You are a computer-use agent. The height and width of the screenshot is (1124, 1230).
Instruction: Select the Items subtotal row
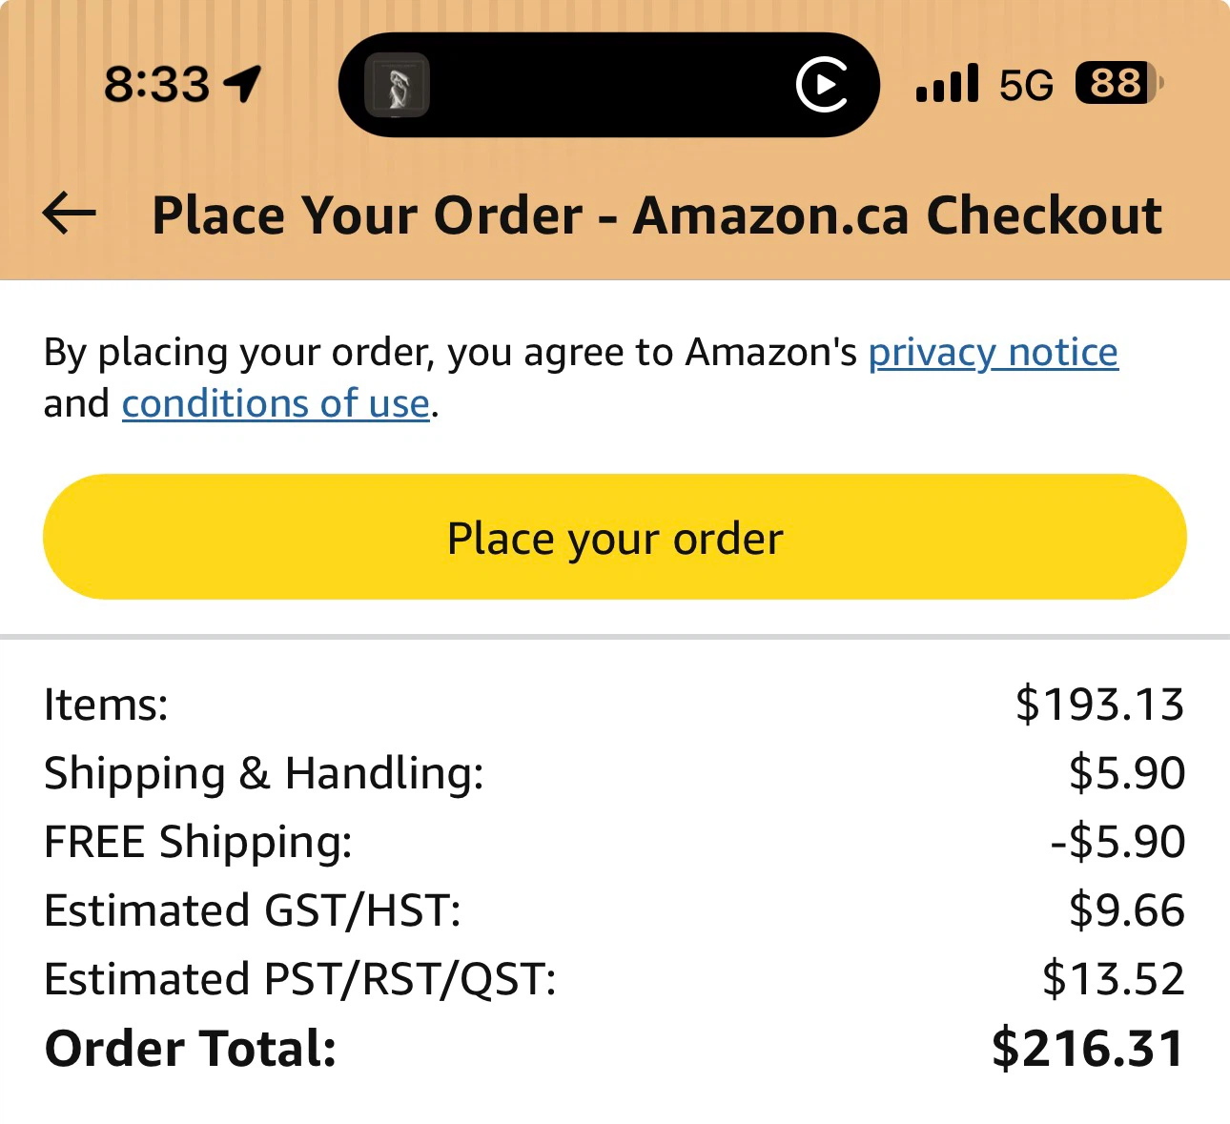[614, 705]
